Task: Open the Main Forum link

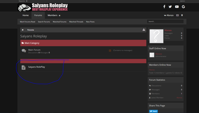Action: click(x=34, y=50)
